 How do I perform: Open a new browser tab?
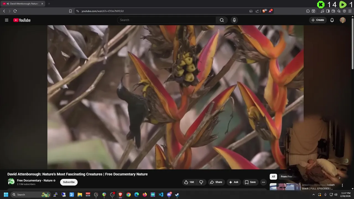tap(49, 4)
